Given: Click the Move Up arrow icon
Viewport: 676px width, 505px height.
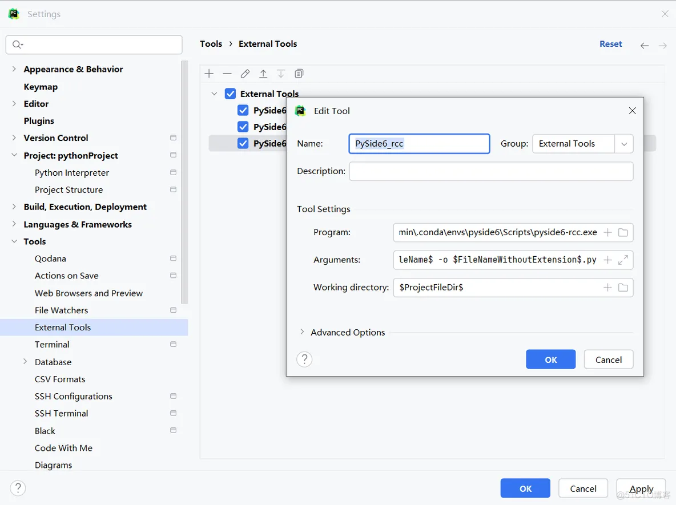Looking at the screenshot, I should point(263,74).
